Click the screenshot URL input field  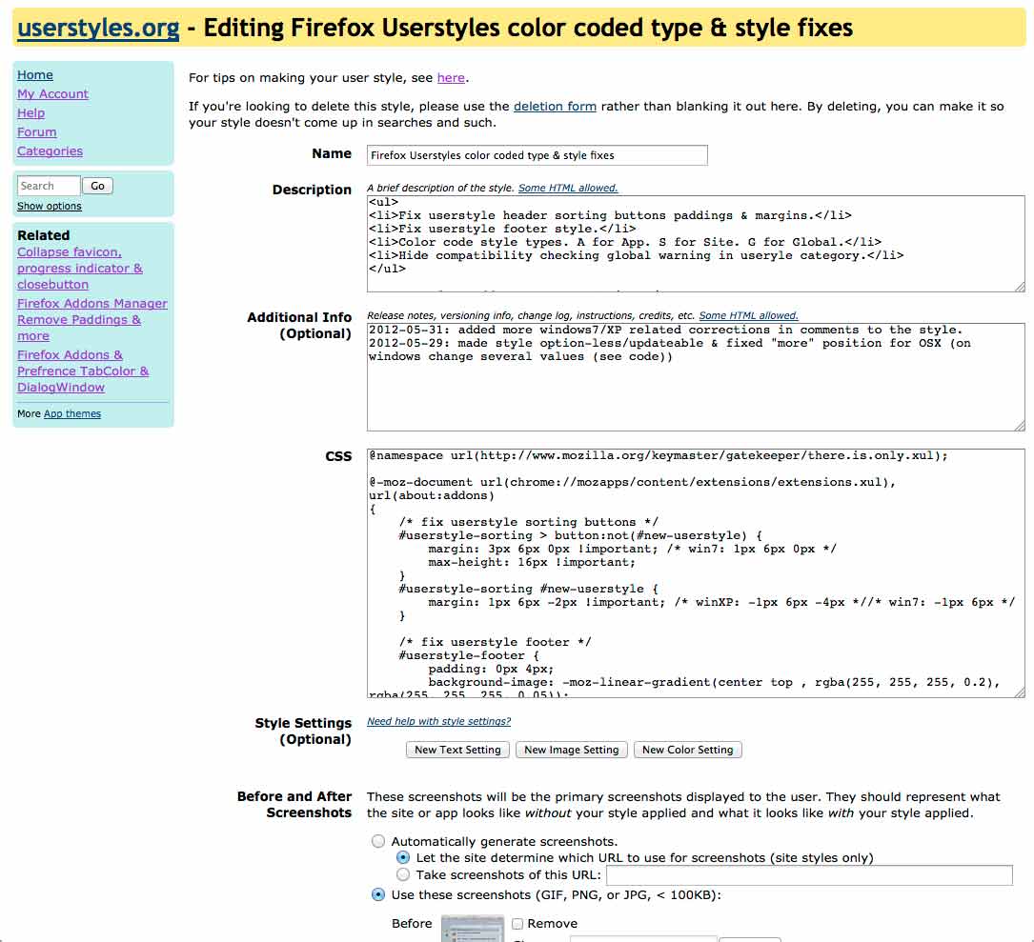(809, 875)
